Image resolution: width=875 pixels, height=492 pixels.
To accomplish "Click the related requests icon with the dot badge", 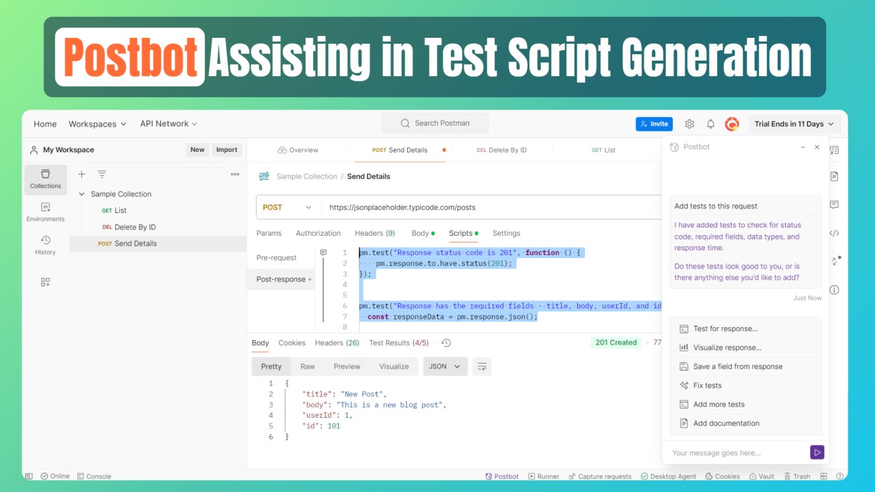I will coord(835,261).
